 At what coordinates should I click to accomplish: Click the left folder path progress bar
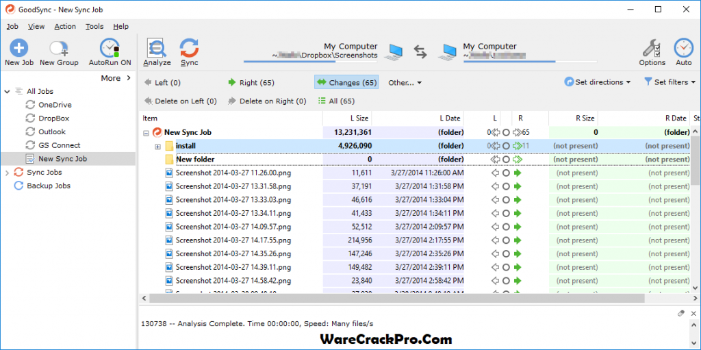(x=310, y=62)
